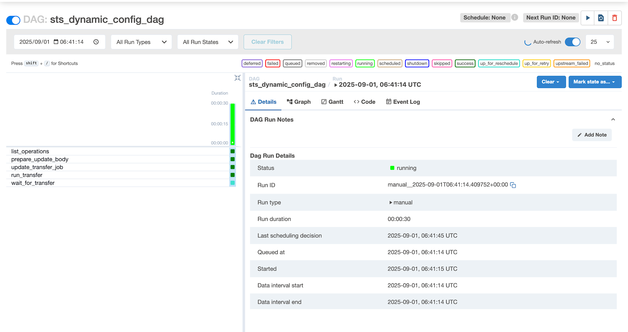Click the schedule info icon
The height and width of the screenshot is (332, 628).
515,18
